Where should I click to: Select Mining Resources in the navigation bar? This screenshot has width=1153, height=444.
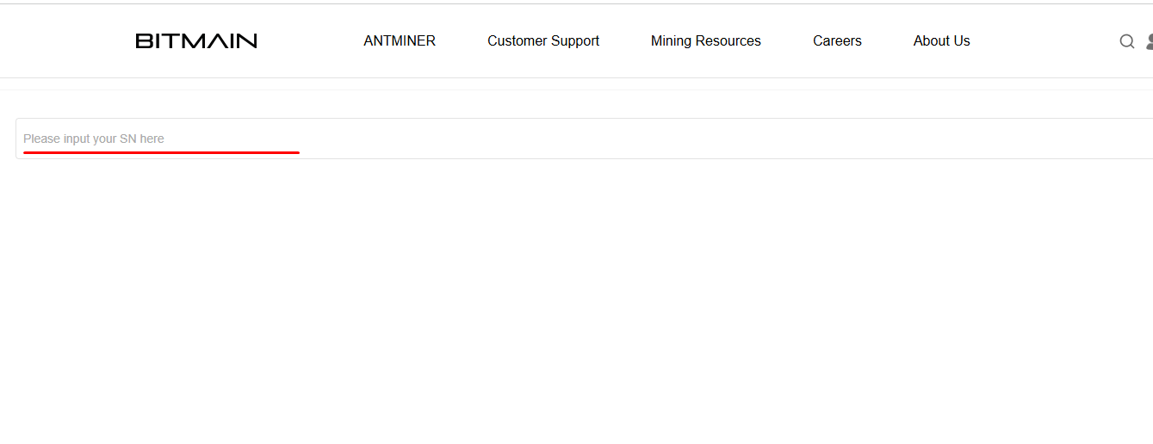coord(706,40)
